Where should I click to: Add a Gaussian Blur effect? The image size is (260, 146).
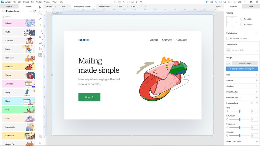tap(256, 97)
